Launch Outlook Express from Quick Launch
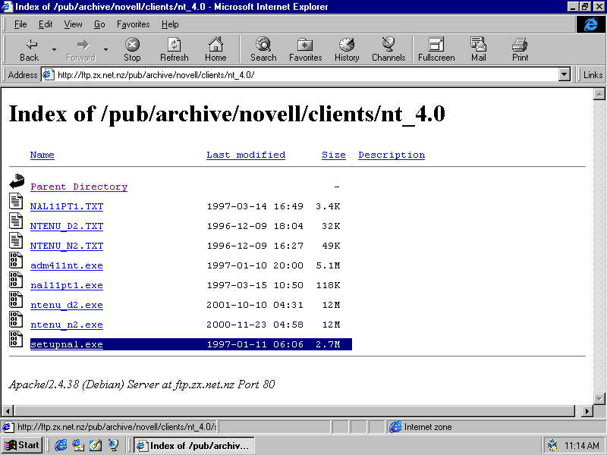This screenshot has height=455, width=607. pos(78,445)
